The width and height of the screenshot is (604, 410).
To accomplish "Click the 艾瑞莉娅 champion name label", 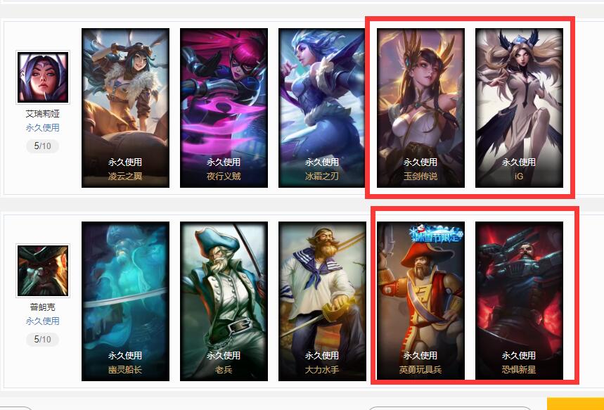I will [43, 114].
